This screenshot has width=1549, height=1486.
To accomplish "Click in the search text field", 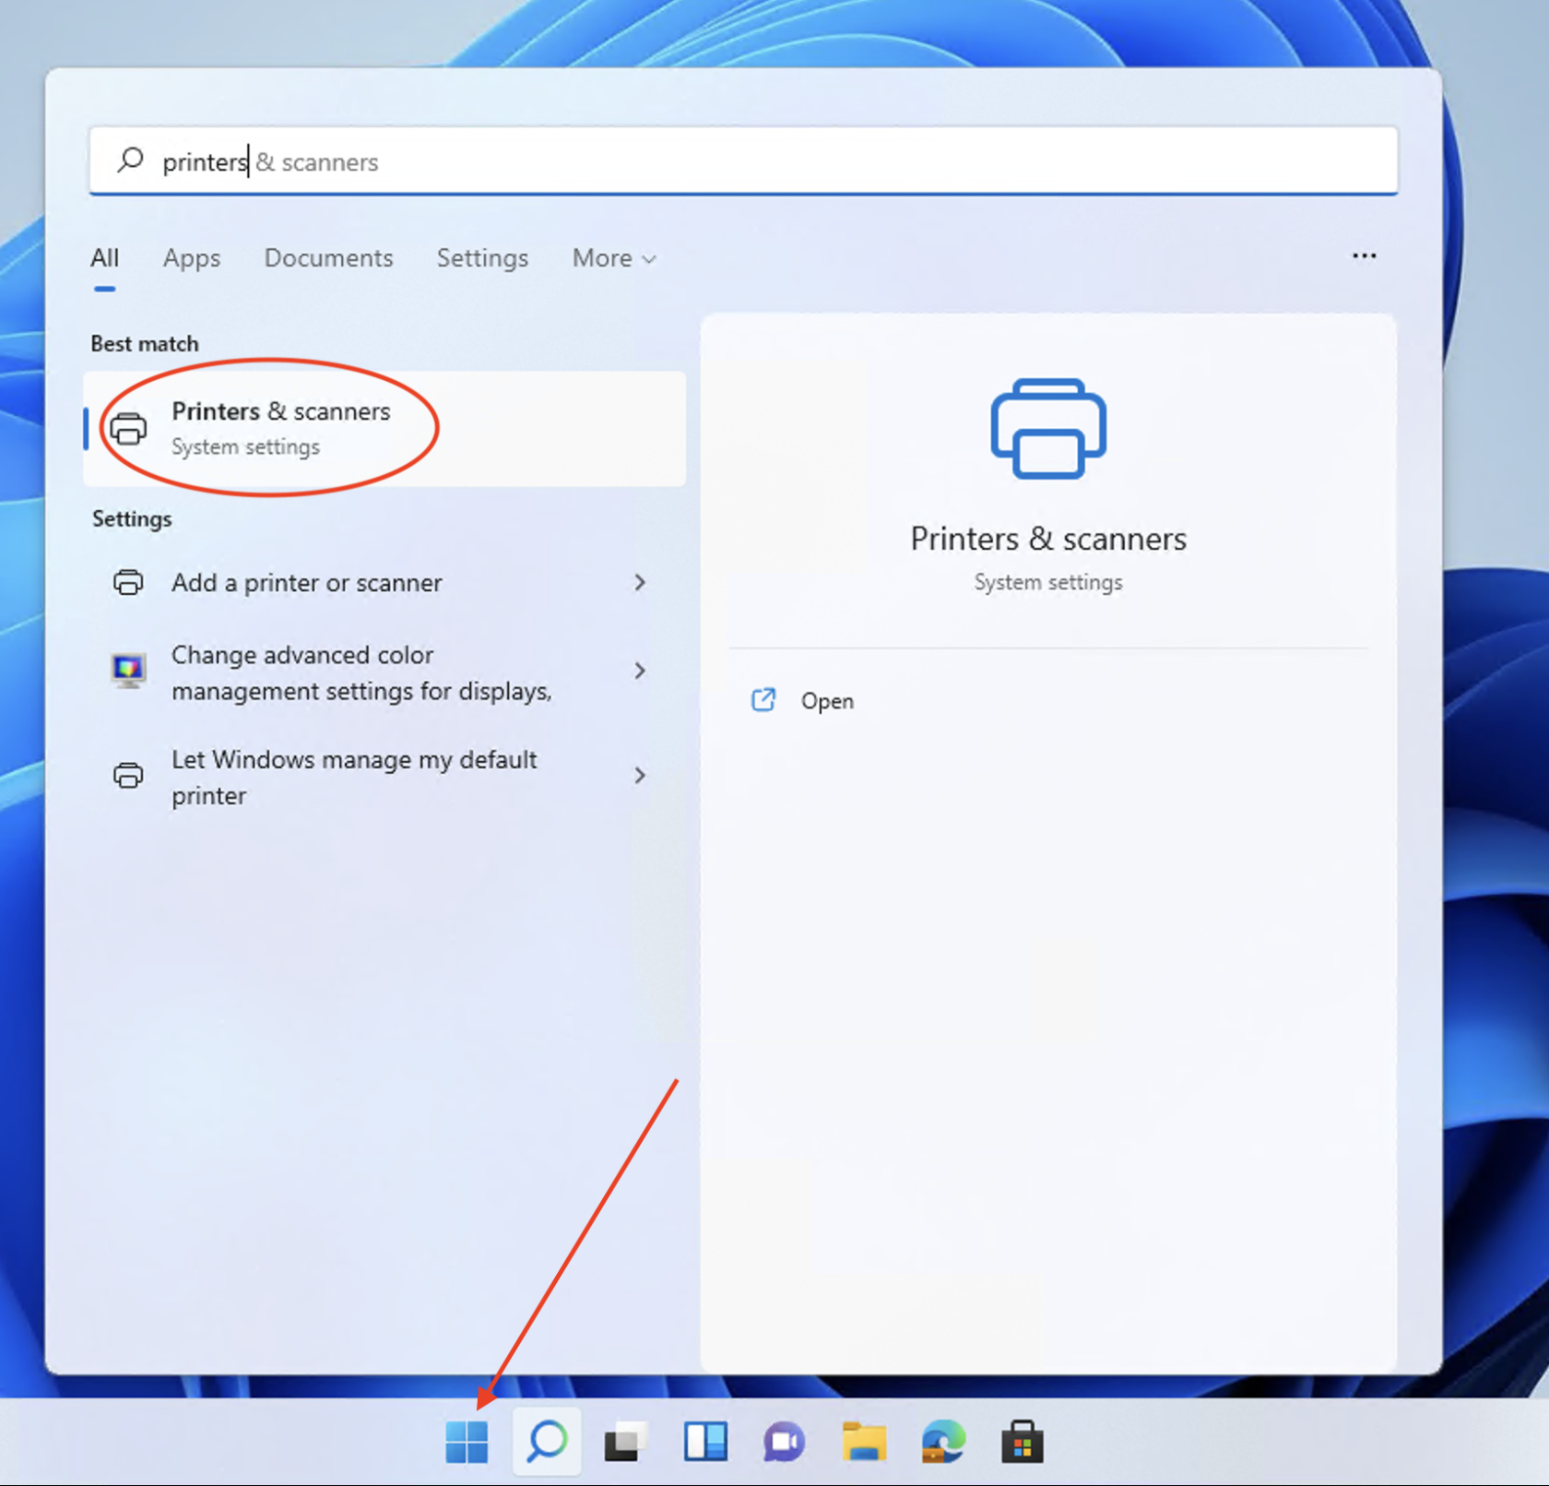I will 743,161.
